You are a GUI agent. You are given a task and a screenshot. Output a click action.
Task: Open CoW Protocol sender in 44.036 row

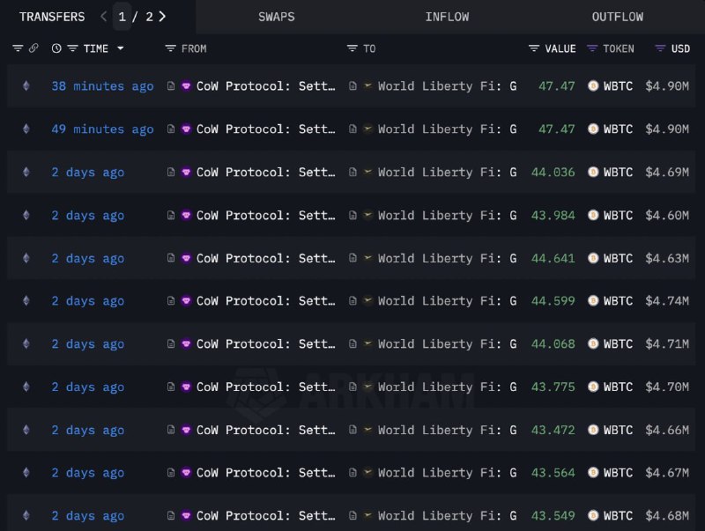(x=266, y=172)
